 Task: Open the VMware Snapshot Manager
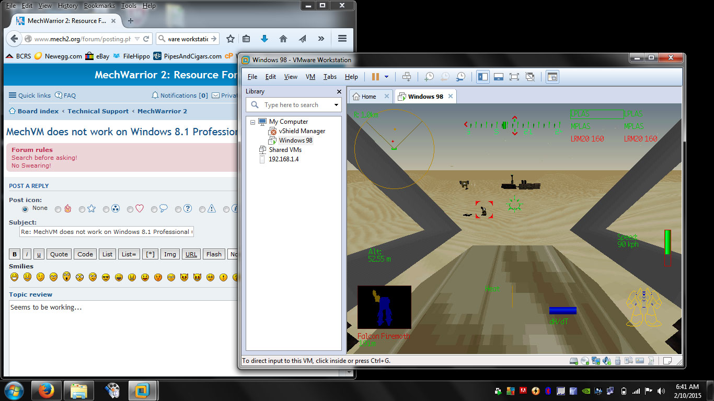coord(461,76)
